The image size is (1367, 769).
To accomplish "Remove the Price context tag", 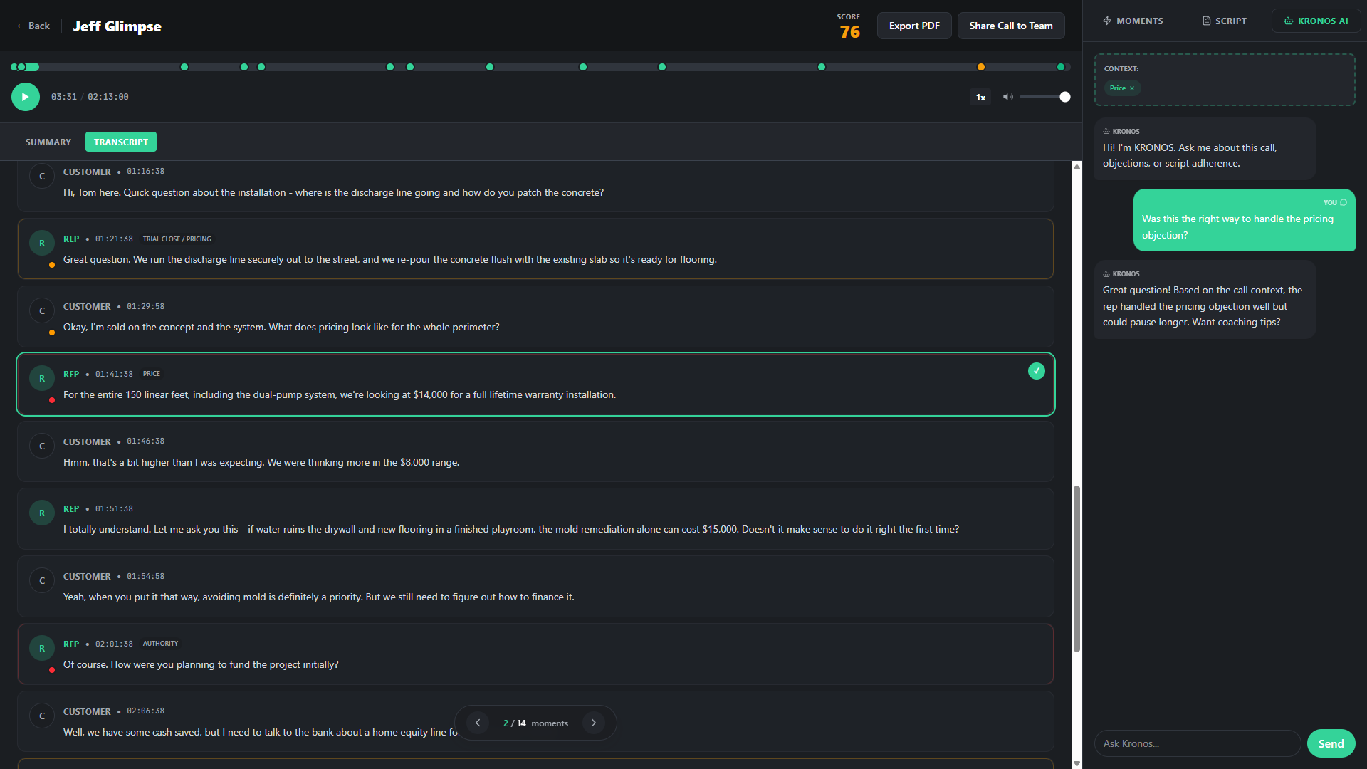I will tap(1132, 88).
